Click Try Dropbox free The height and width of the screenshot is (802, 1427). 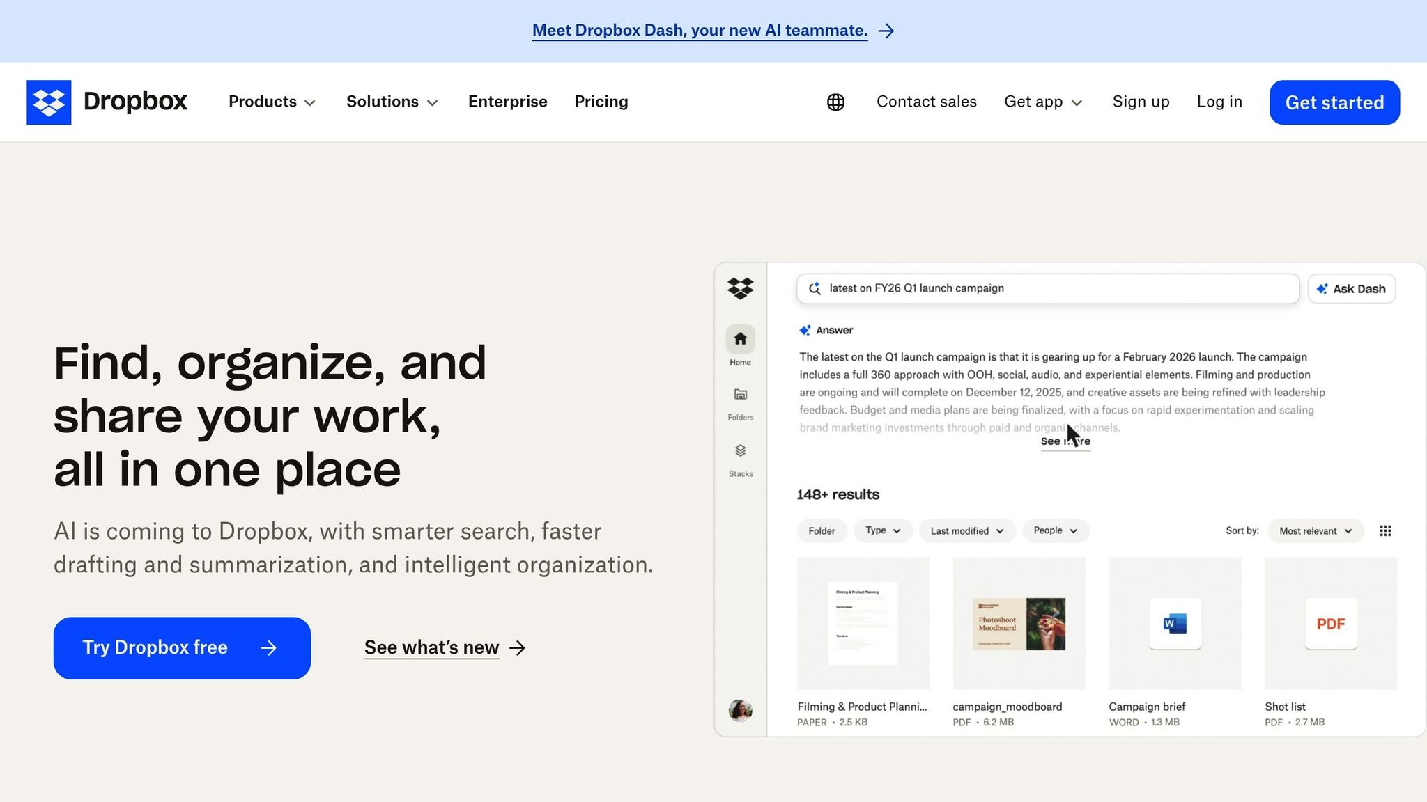(181, 647)
